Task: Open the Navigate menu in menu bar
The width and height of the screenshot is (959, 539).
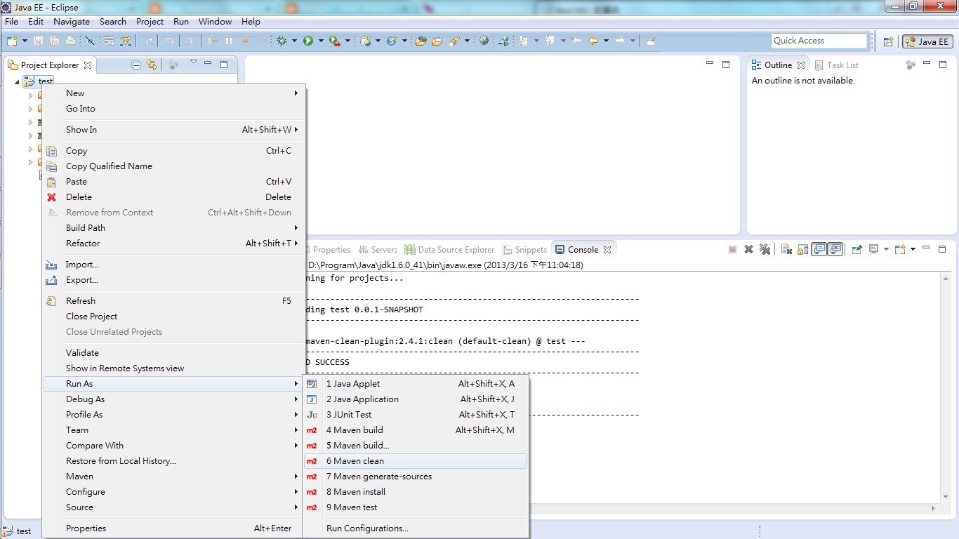Action: point(72,22)
